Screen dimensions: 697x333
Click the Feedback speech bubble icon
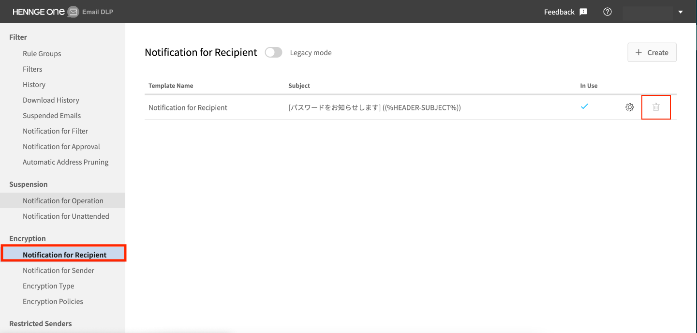tap(583, 12)
